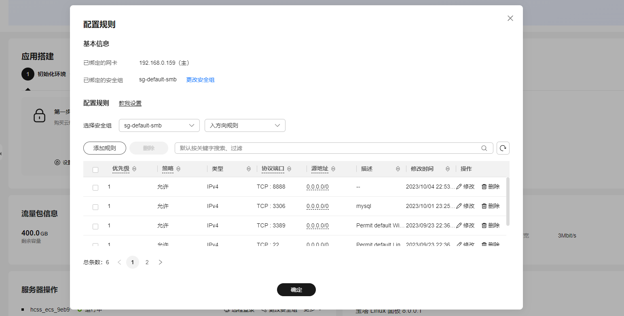Click the sort icon on the 优先级 column

134,169
